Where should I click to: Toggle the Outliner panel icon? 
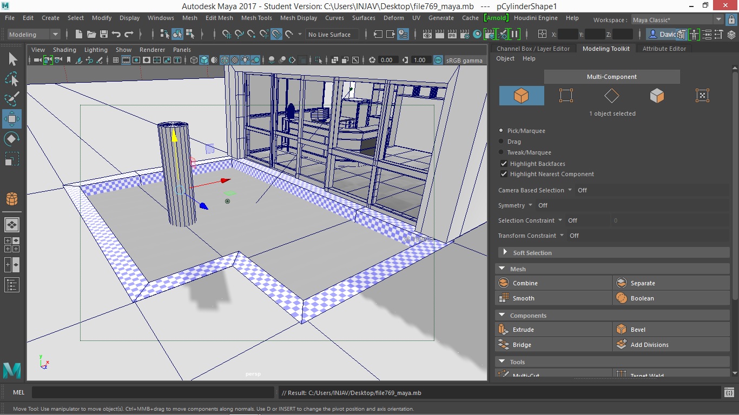click(12, 284)
